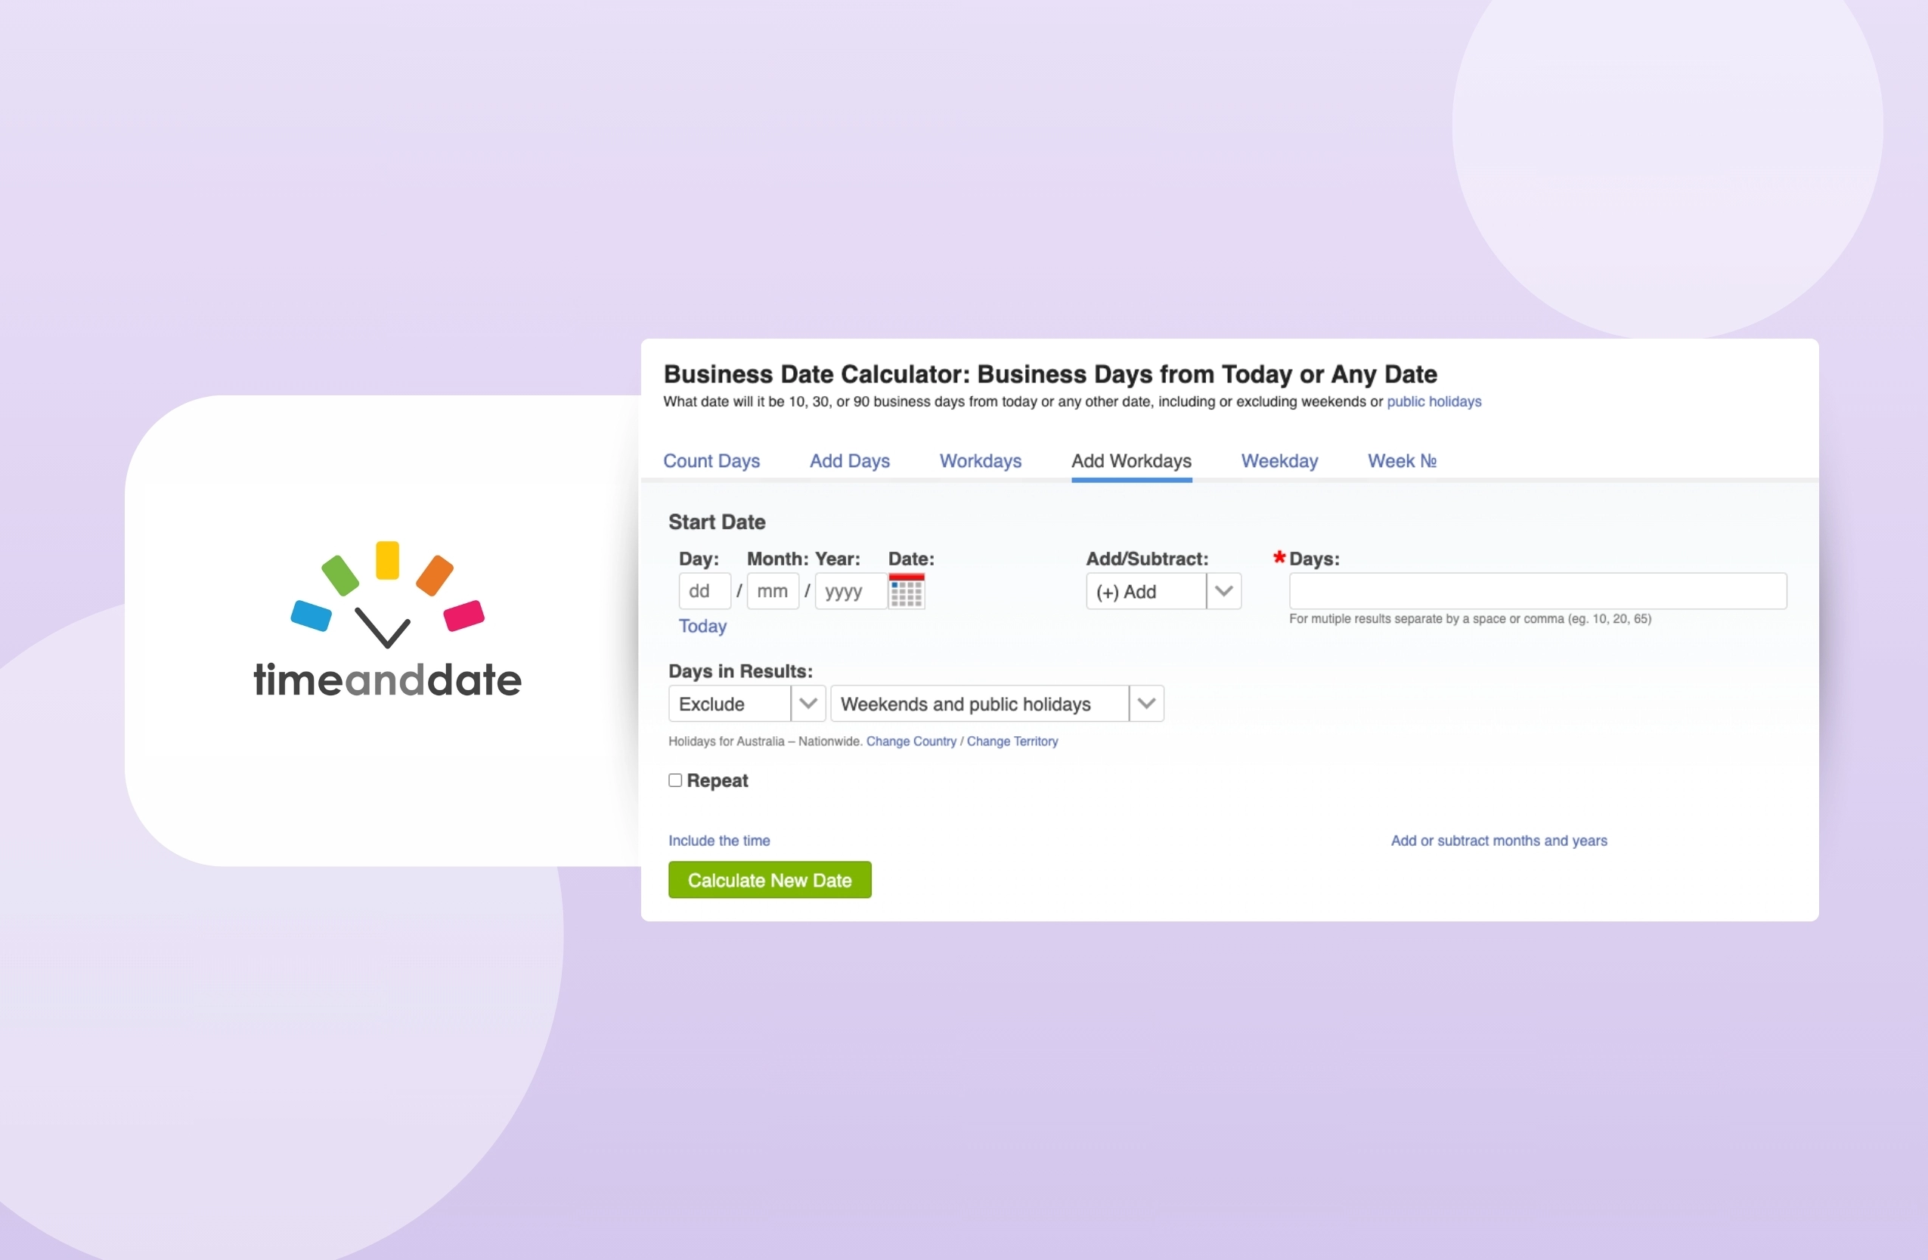Image resolution: width=1928 pixels, height=1260 pixels.
Task: Click the multiple results hint text
Action: [1471, 619]
